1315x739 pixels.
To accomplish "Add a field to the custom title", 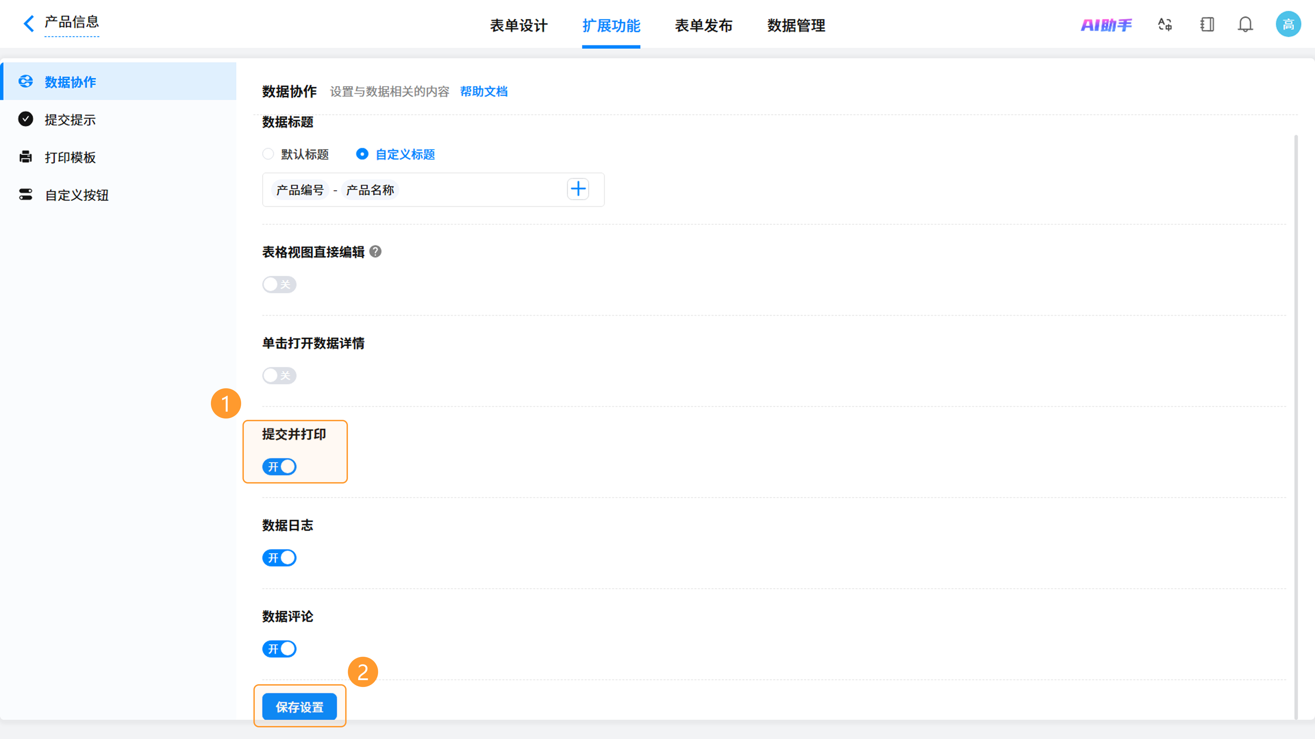I will 578,189.
